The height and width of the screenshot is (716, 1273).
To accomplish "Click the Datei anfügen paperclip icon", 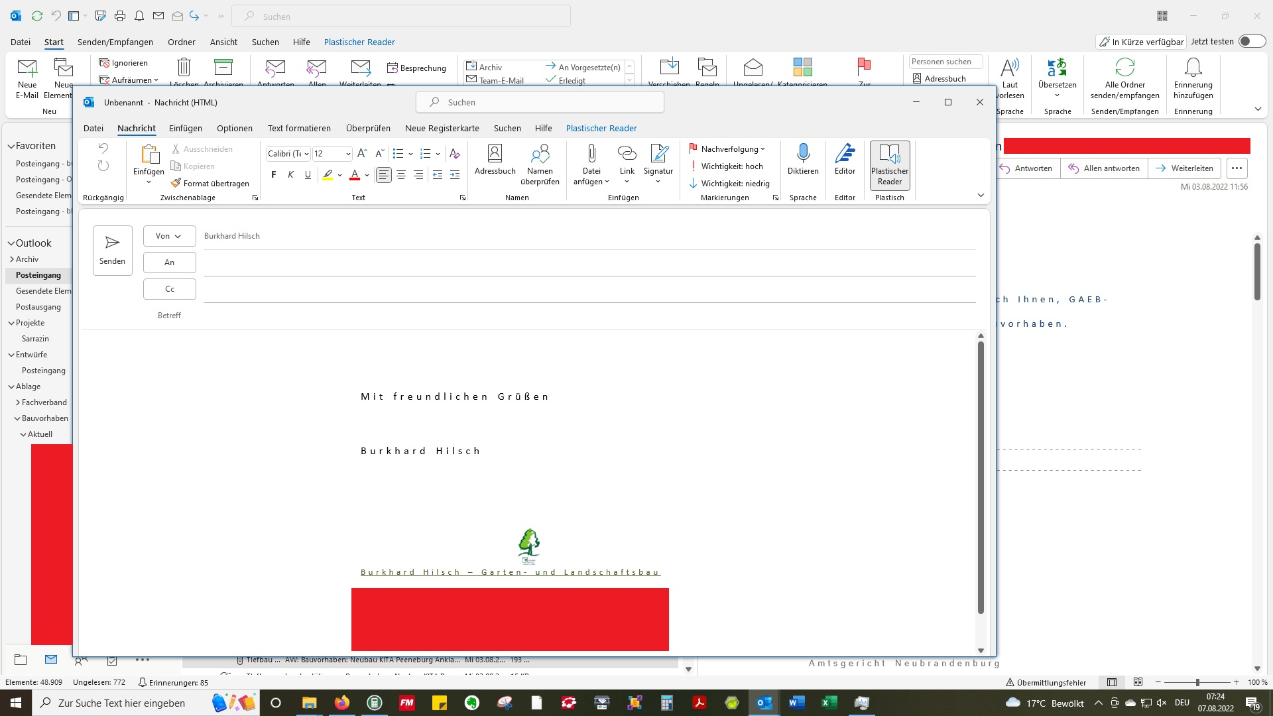I will (x=591, y=154).
